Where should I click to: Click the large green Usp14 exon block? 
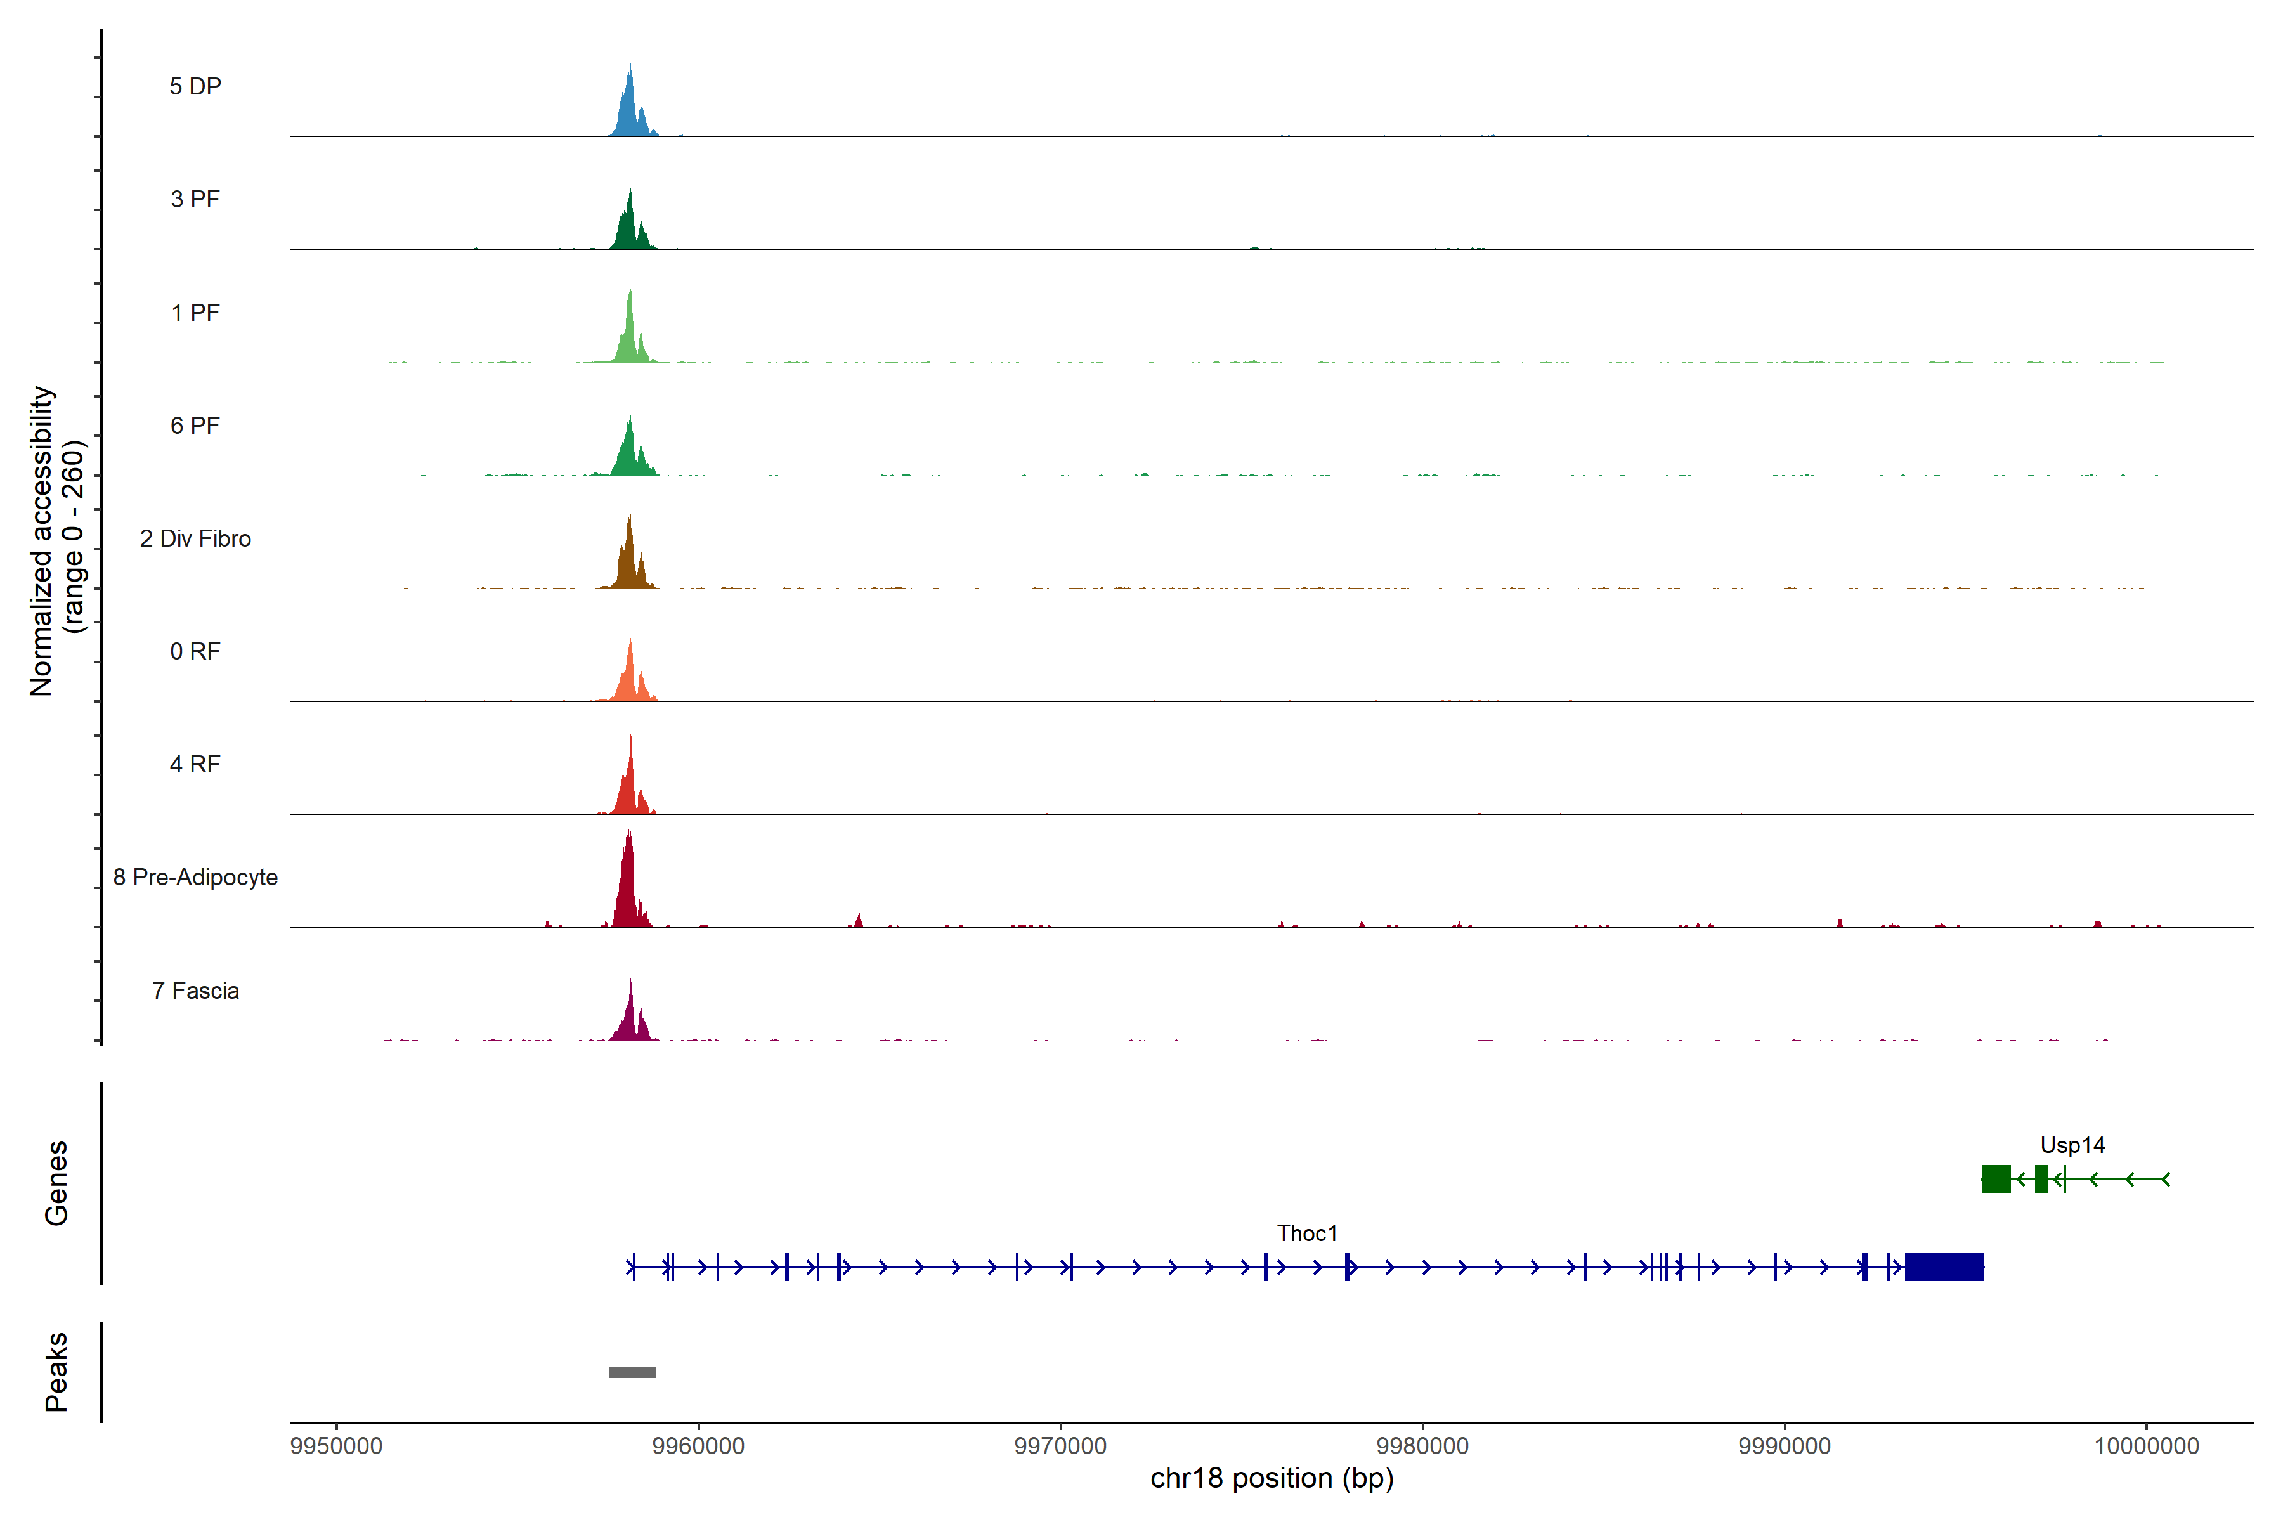tap(1996, 1180)
